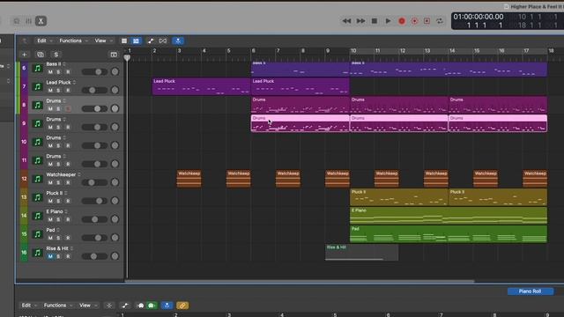Stop playback with square button
The image size is (564, 317).
[x=374, y=21]
